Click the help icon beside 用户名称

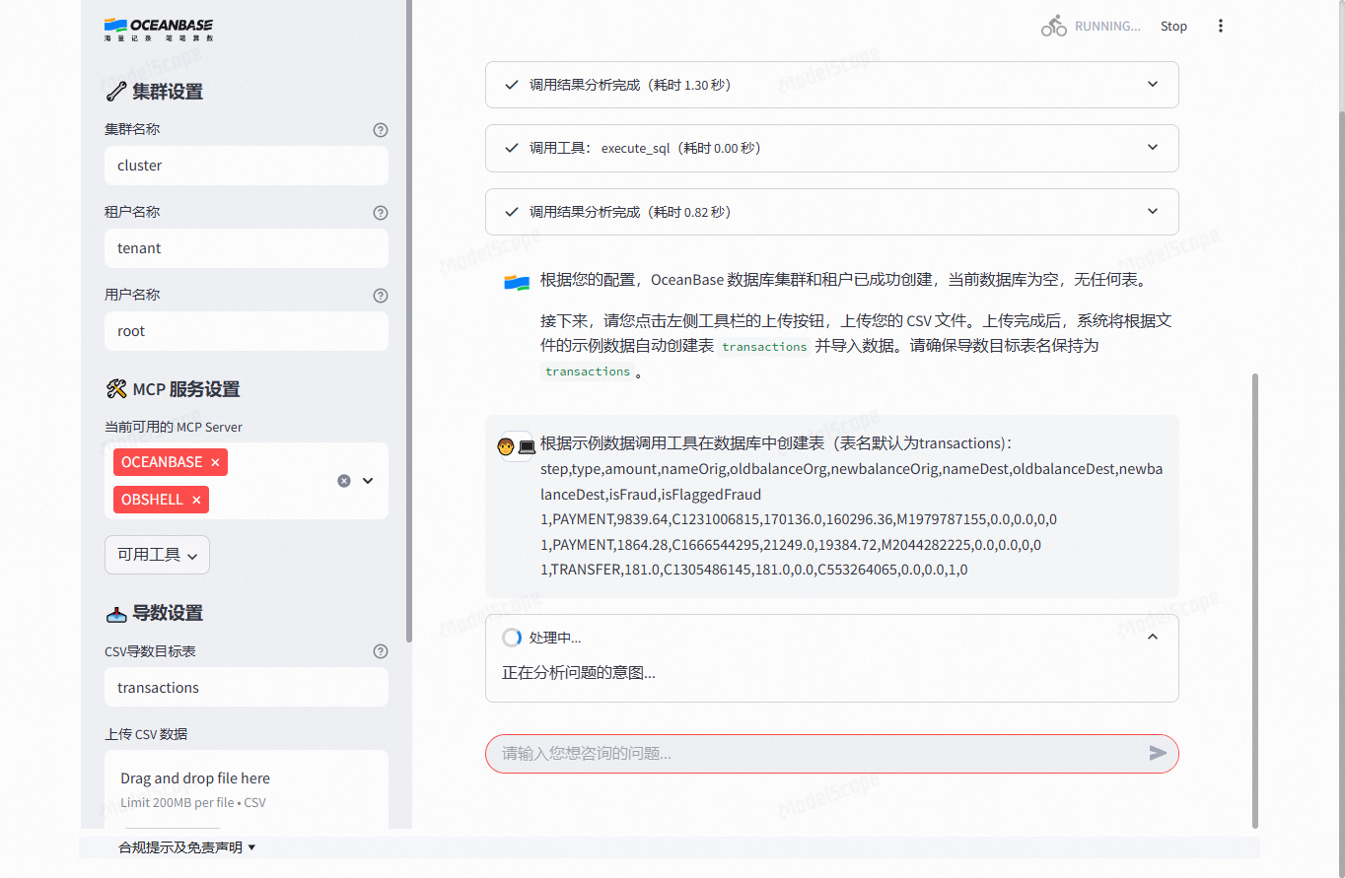(381, 295)
